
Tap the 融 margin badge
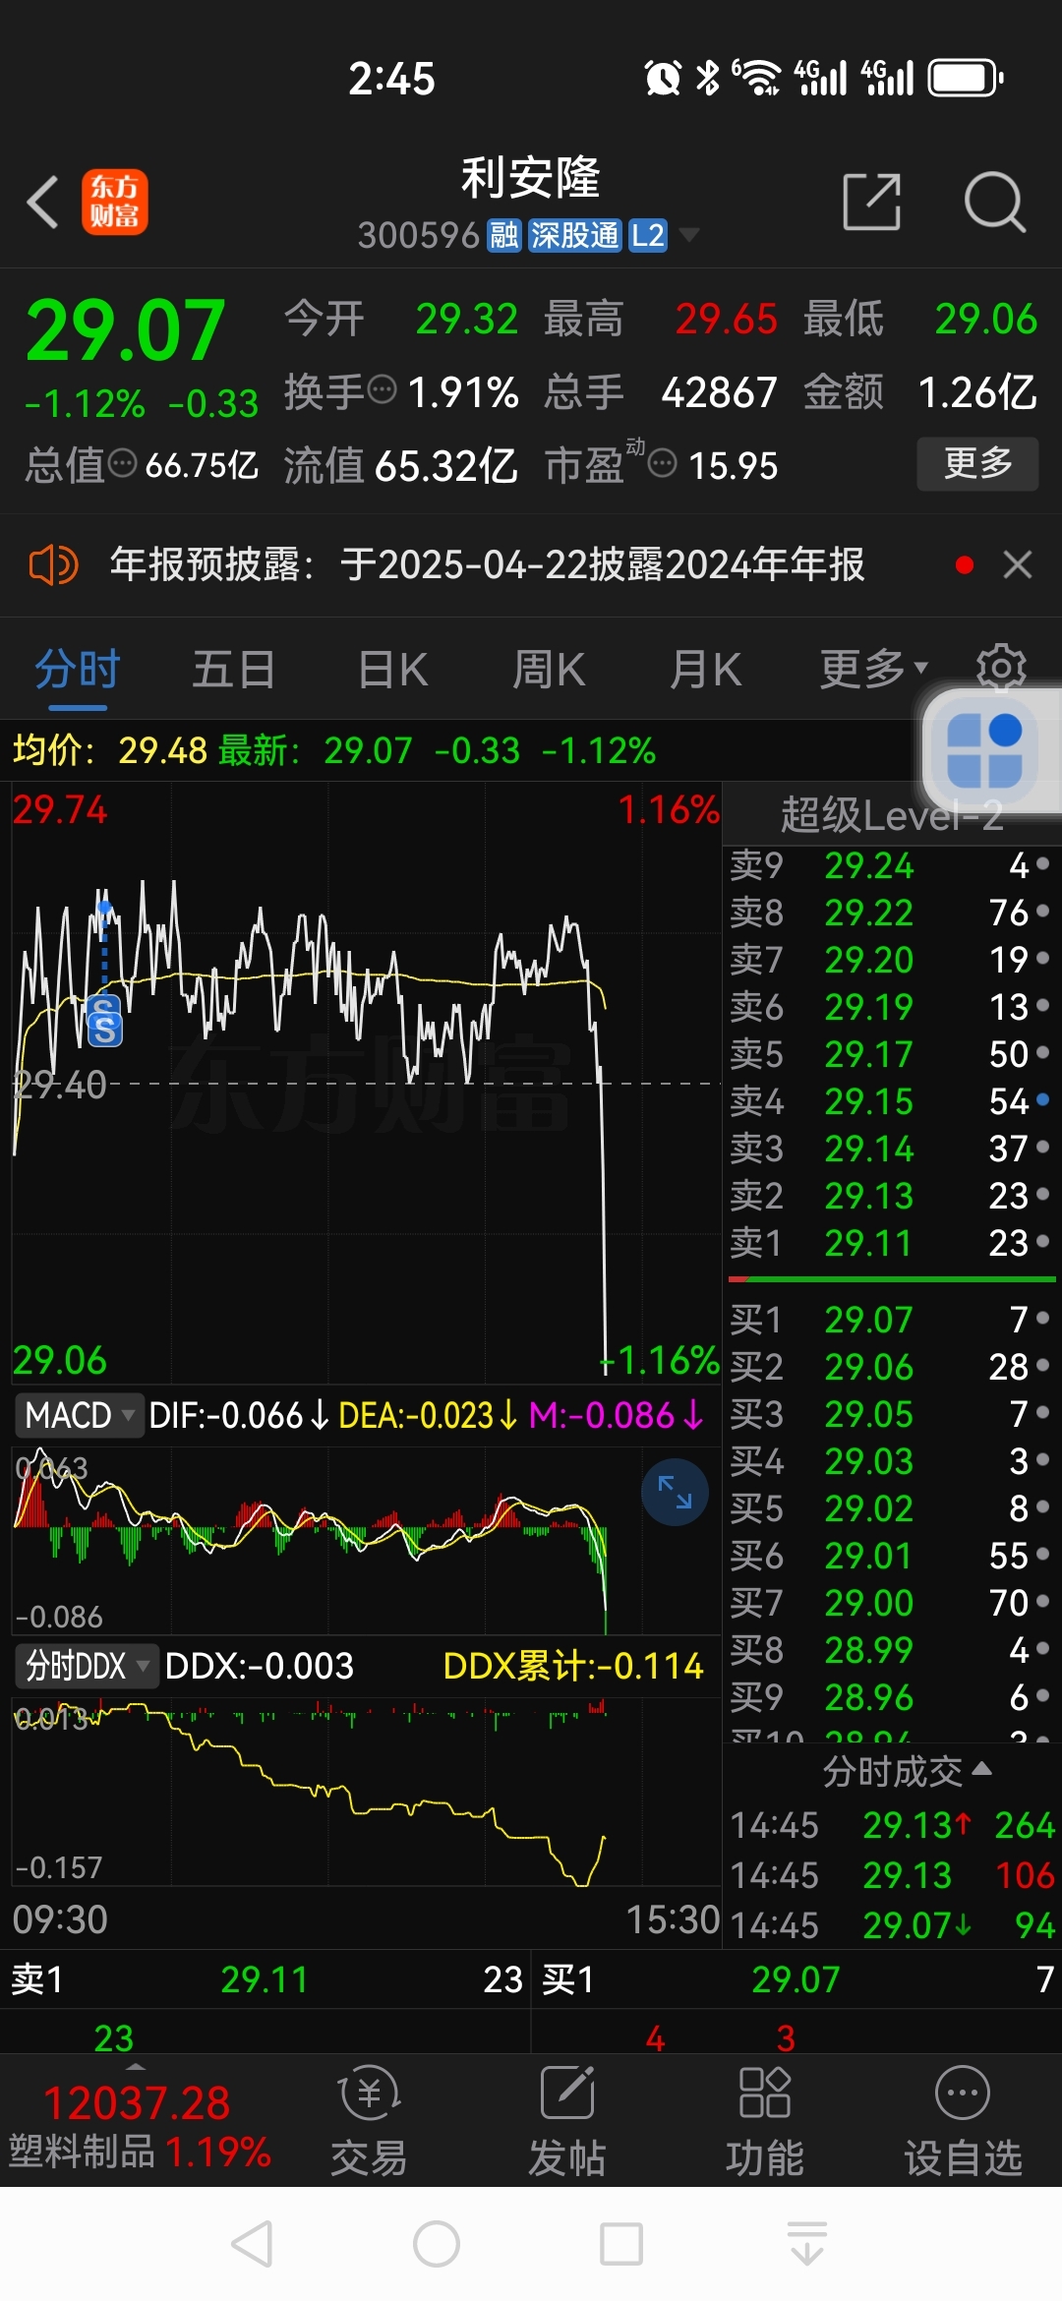504,236
